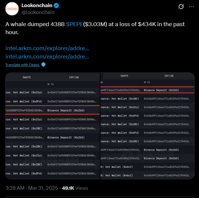Screen dimensions: 199x198
Task: Open the @lookonchain handle
Action: pos(38,12)
